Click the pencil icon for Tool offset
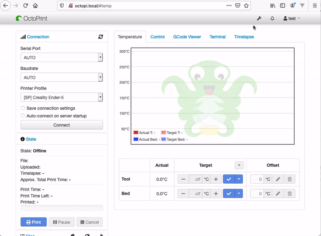Image resolution: width=321 pixels, height=236 pixels. [278, 179]
